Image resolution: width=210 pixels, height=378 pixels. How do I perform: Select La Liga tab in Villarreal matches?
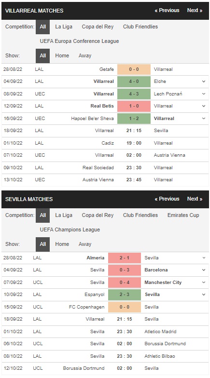coord(64,27)
